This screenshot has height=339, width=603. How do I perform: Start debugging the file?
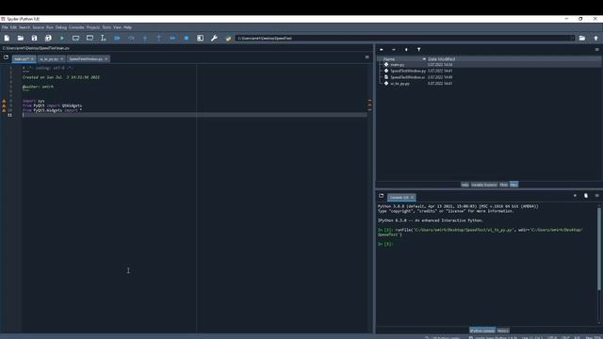point(117,38)
